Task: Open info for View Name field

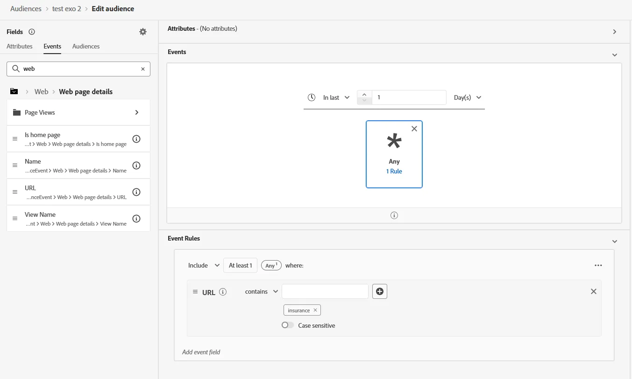Action: 136,219
